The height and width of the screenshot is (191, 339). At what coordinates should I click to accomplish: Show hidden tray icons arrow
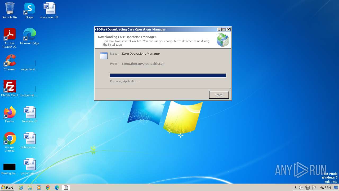coord(295,188)
